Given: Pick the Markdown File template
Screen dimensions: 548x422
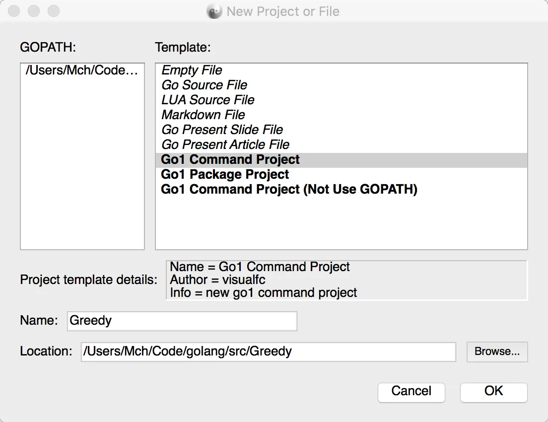Looking at the screenshot, I should pyautogui.click(x=203, y=115).
